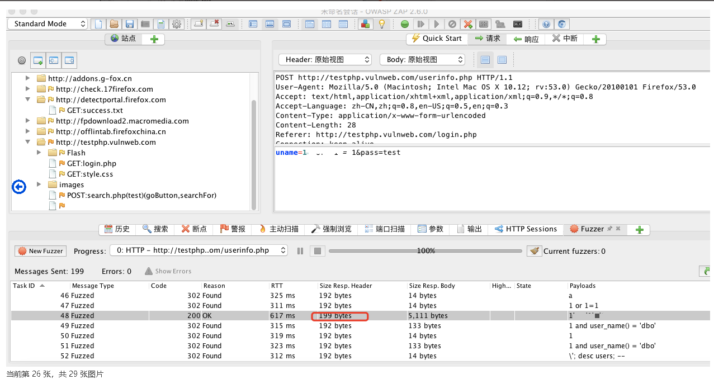Toggle break on all requests green circle
The height and width of the screenshot is (379, 714).
pyautogui.click(x=405, y=24)
